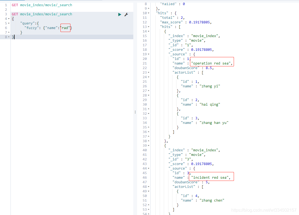
Task: Click line number 2 in editor gutter
Action: 6,9
